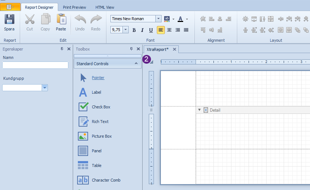Click the Align Centers icon
Image resolution: width=310 pixels, height=190 pixels.
coord(220,19)
